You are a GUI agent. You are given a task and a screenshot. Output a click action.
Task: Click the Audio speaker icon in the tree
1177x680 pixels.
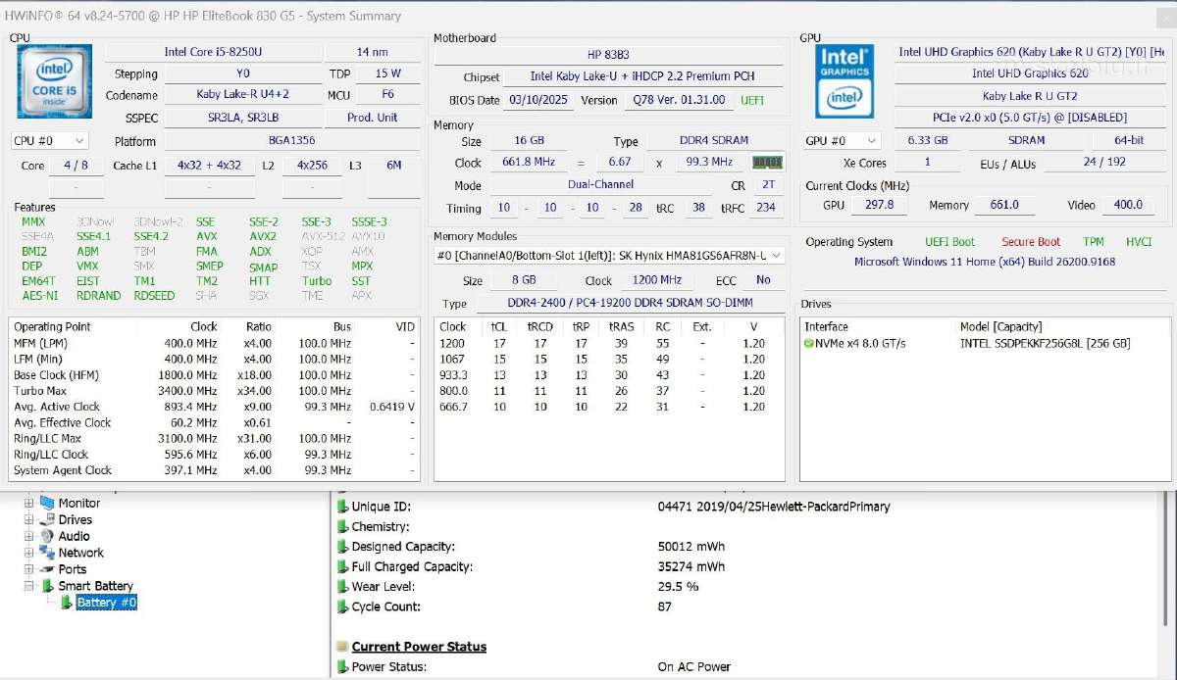[x=47, y=536]
